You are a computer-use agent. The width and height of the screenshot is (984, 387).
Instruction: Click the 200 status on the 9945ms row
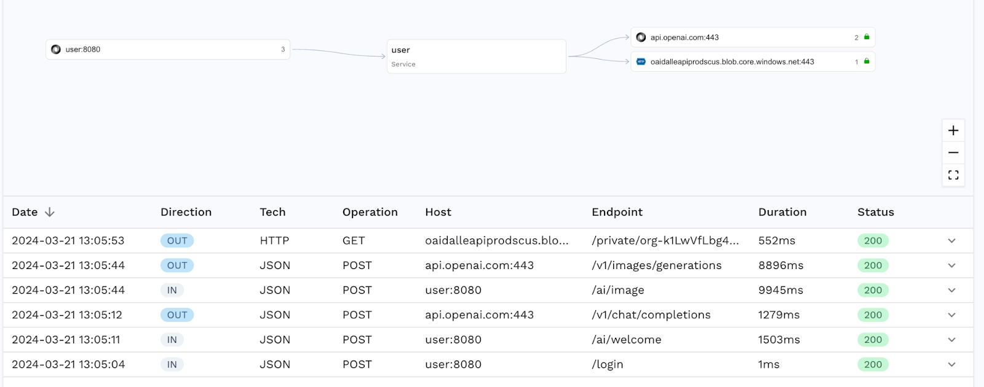873,290
